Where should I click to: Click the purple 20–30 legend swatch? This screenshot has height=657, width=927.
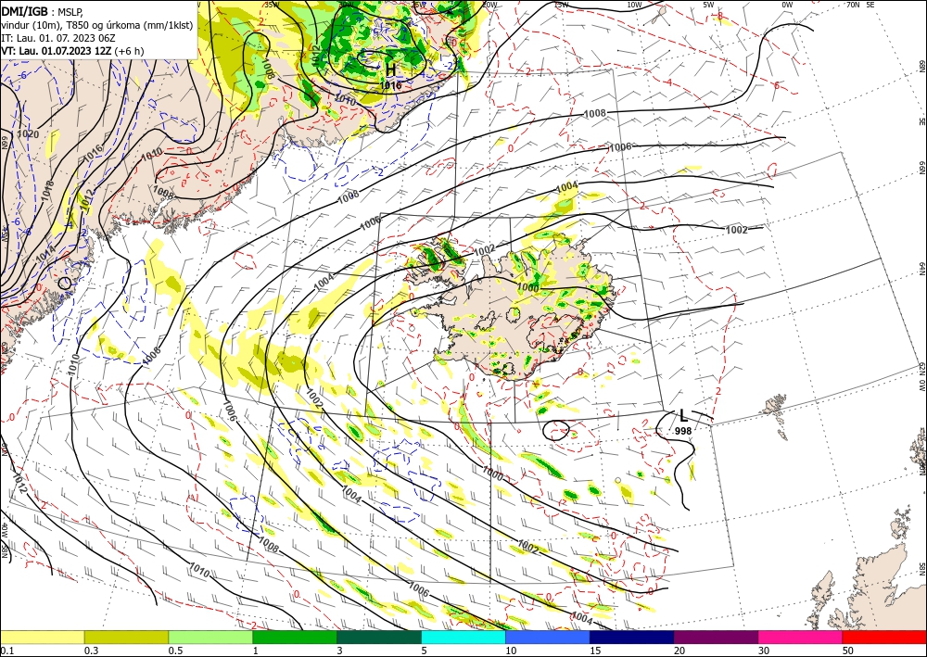point(716,637)
